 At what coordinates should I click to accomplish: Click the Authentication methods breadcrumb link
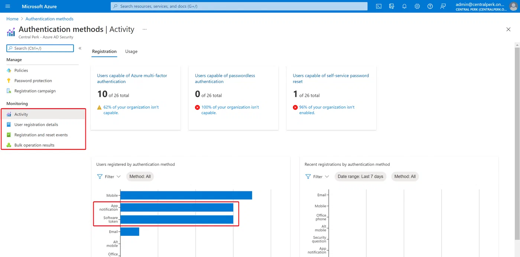click(x=49, y=19)
